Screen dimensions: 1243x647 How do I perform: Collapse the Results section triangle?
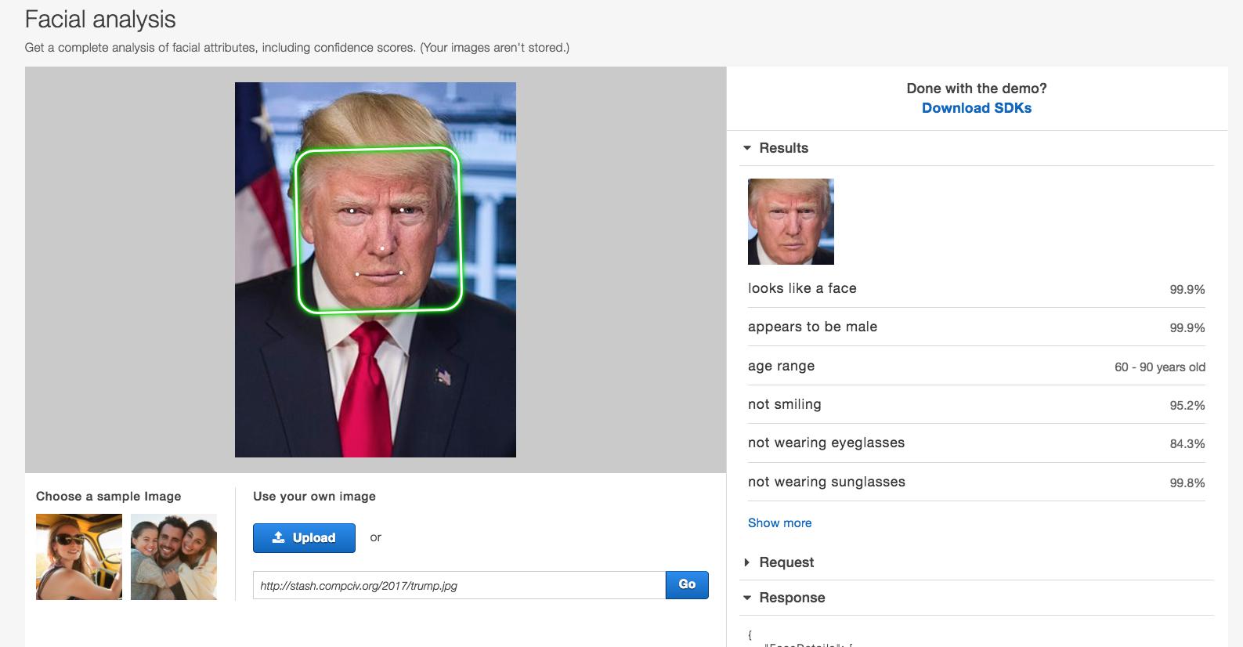coord(747,148)
